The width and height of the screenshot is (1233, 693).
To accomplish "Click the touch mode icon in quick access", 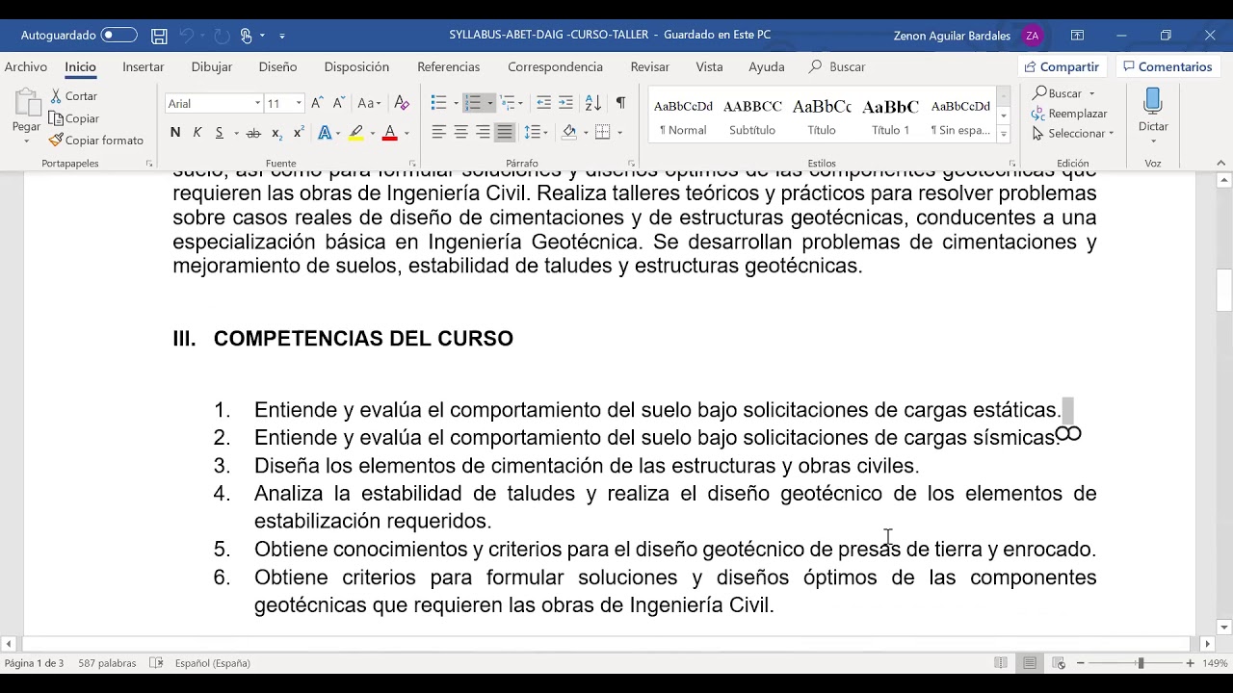I will coord(247,36).
